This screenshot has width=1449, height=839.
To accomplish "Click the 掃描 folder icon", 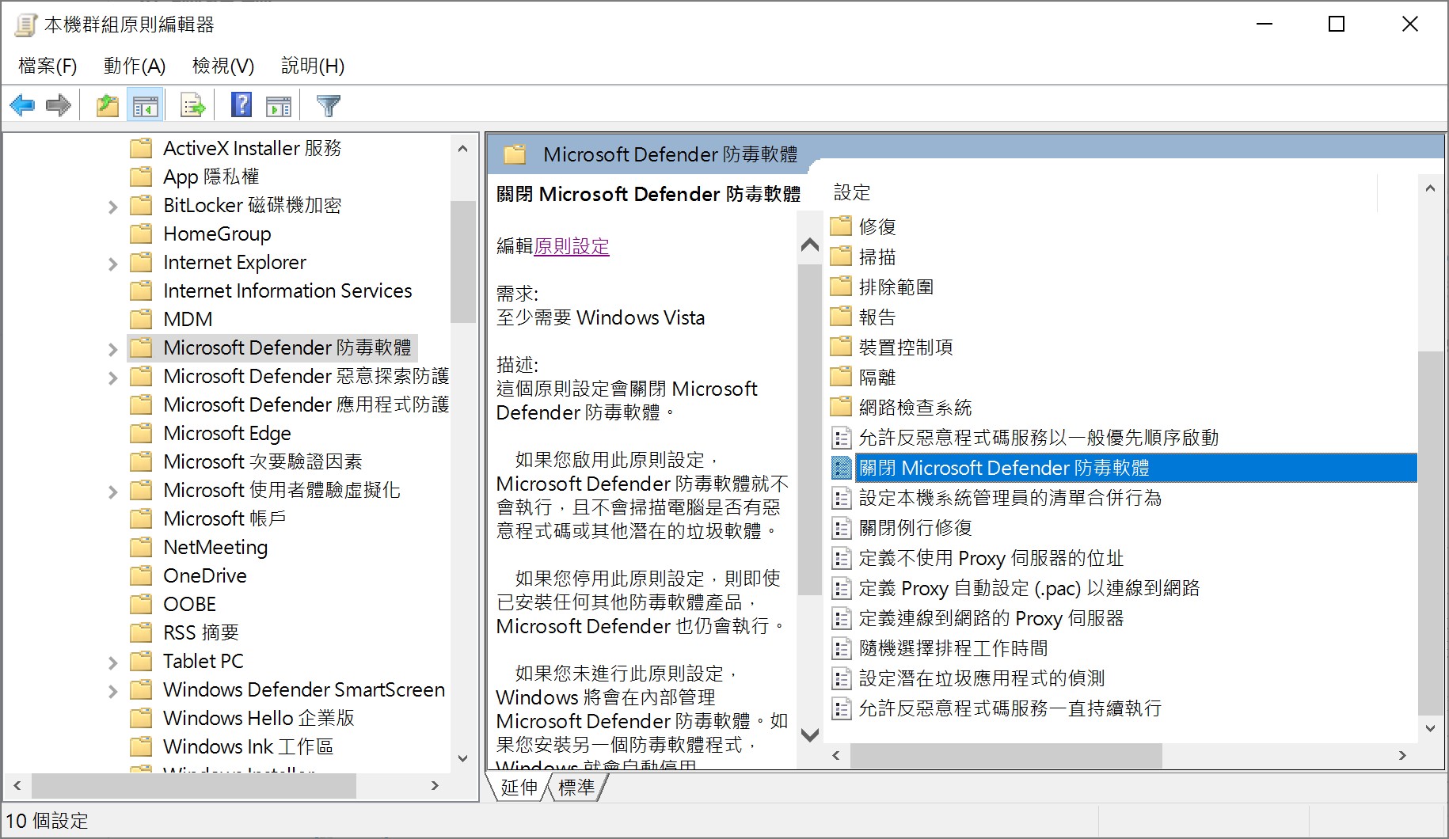I will (x=841, y=256).
